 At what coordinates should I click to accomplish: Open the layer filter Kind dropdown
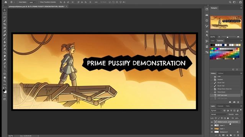(216, 111)
